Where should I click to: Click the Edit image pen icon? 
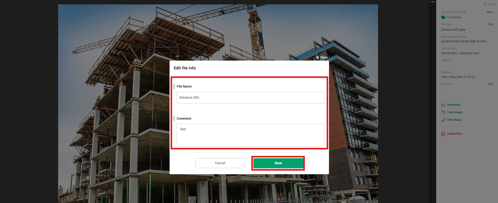pos(443,120)
